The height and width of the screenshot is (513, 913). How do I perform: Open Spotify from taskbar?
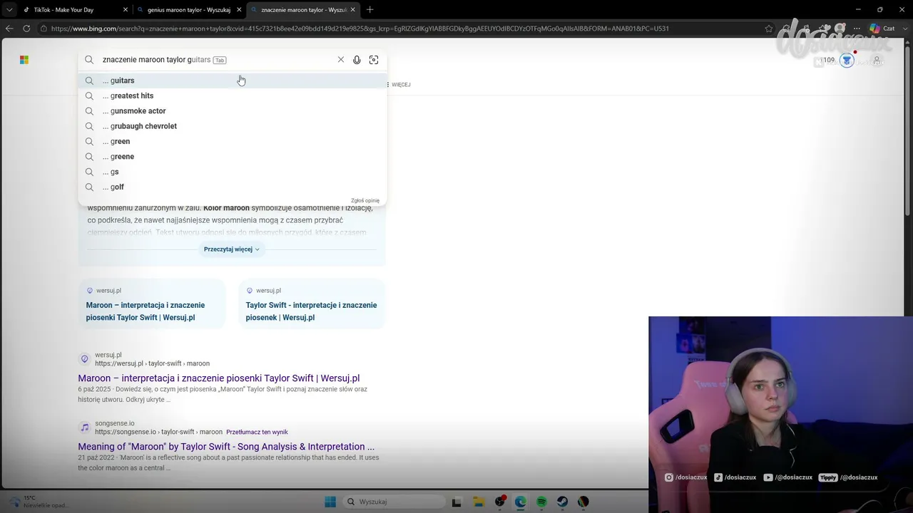tap(541, 502)
